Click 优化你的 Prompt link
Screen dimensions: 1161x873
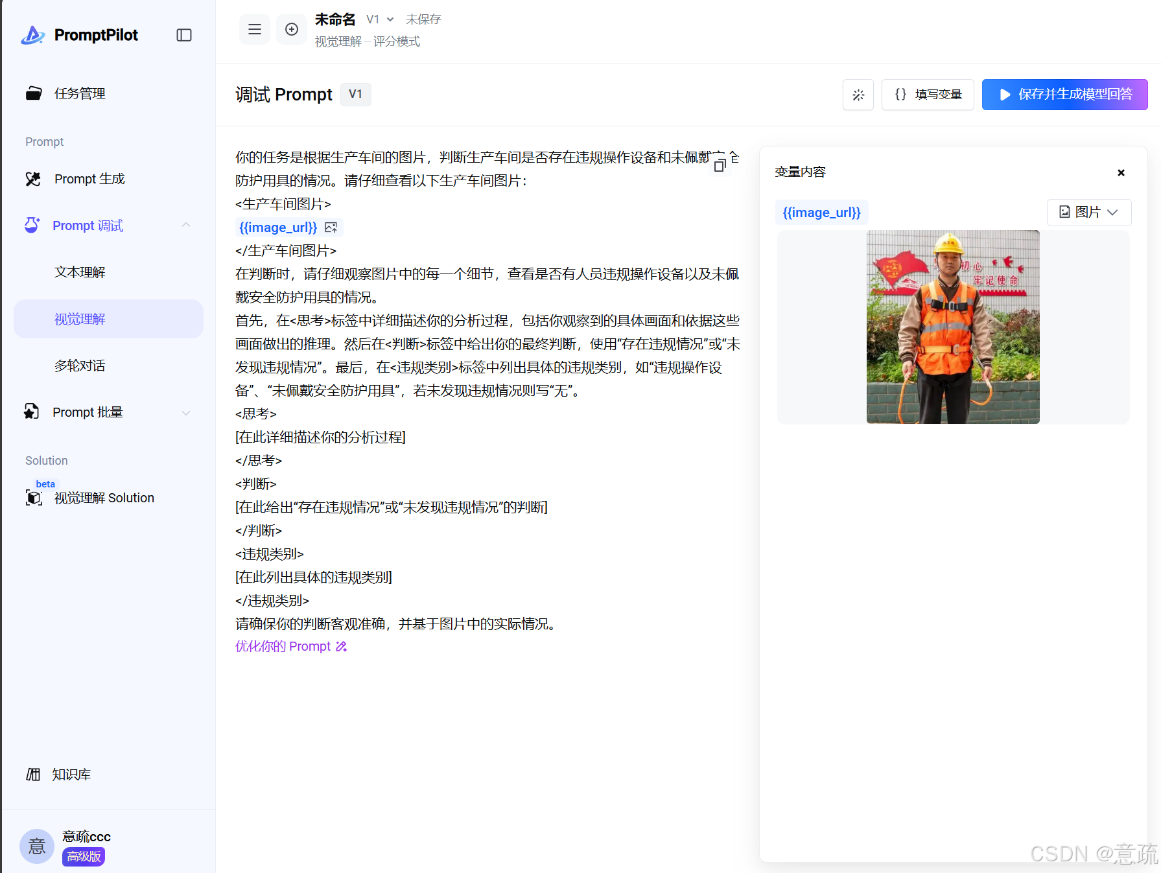[x=291, y=646]
